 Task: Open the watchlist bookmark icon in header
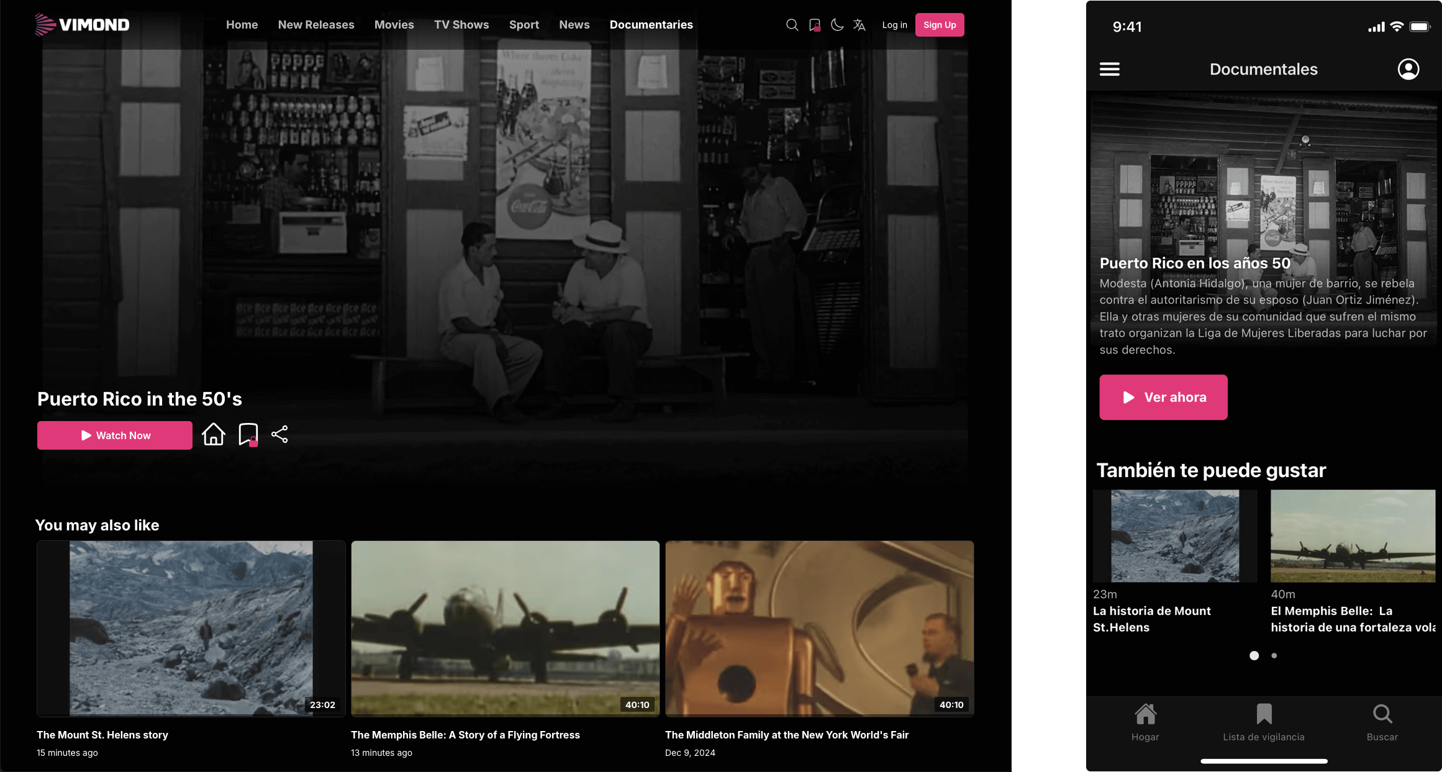pyautogui.click(x=815, y=25)
